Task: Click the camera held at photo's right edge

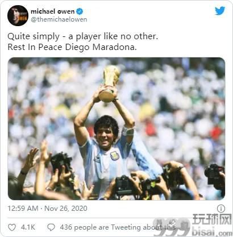Action: point(215,176)
